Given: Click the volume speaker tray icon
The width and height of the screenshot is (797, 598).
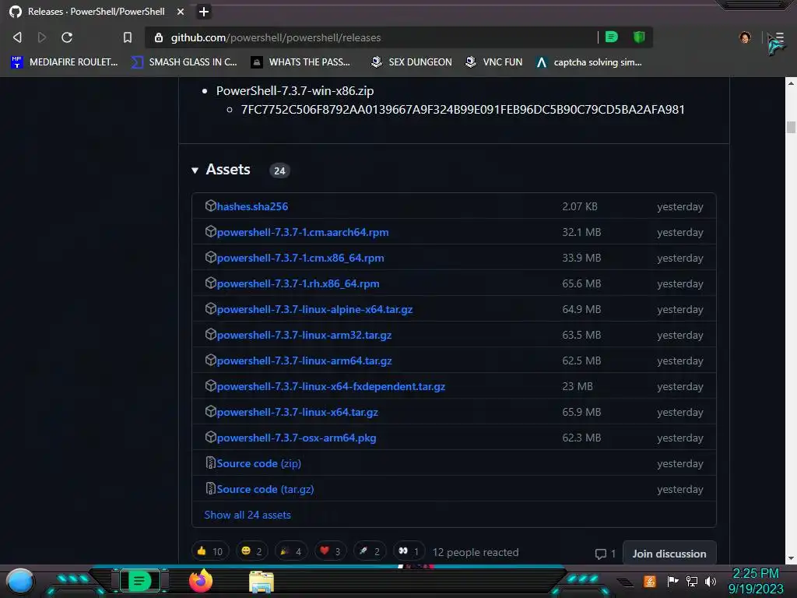Looking at the screenshot, I should (711, 581).
